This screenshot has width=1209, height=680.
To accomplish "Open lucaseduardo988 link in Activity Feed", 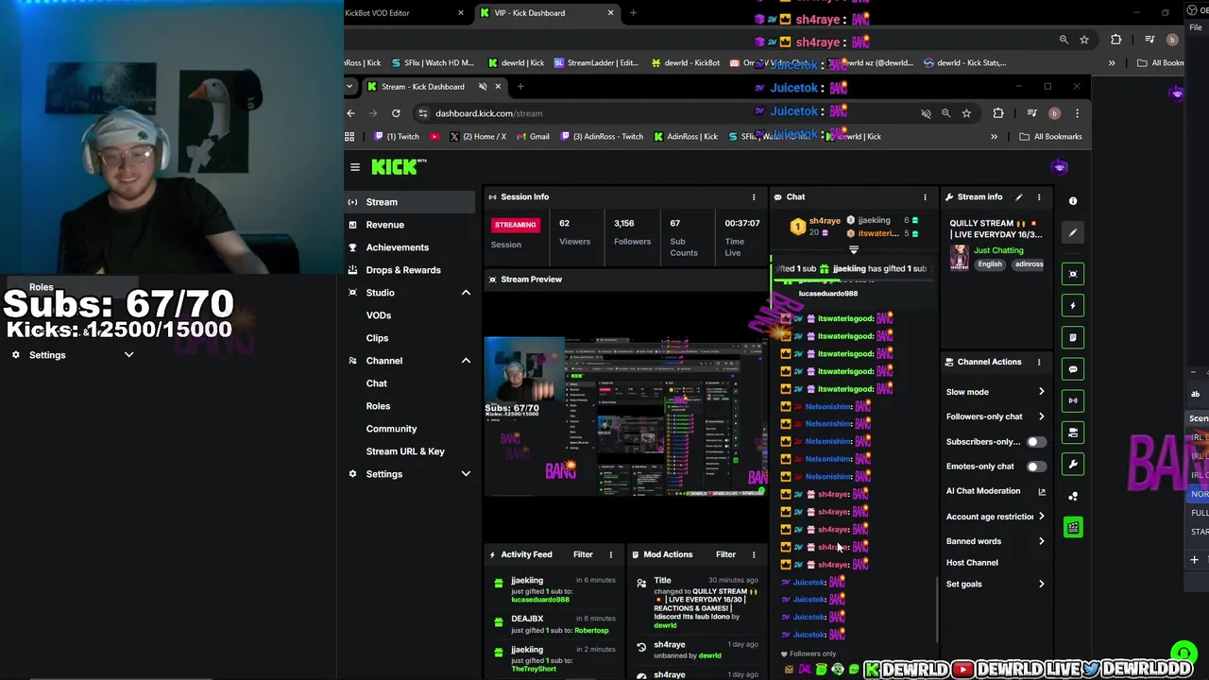I will pos(540,600).
